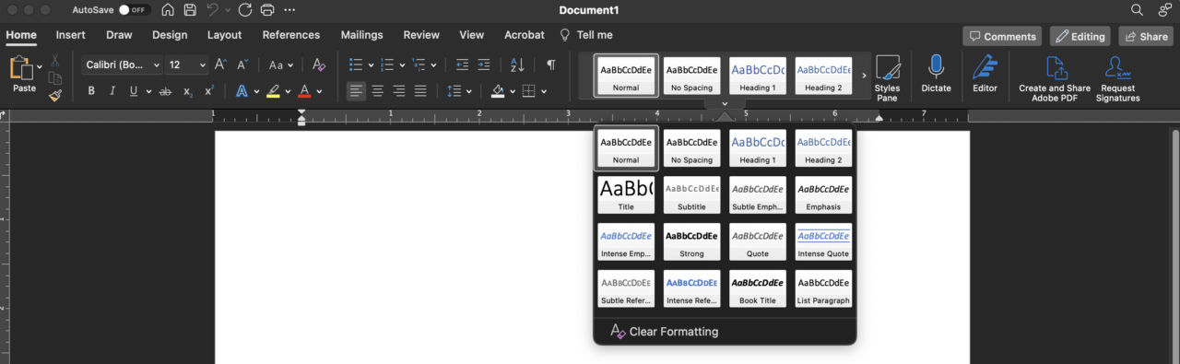This screenshot has width=1180, height=364.
Task: Justify the text
Action: point(420,91)
